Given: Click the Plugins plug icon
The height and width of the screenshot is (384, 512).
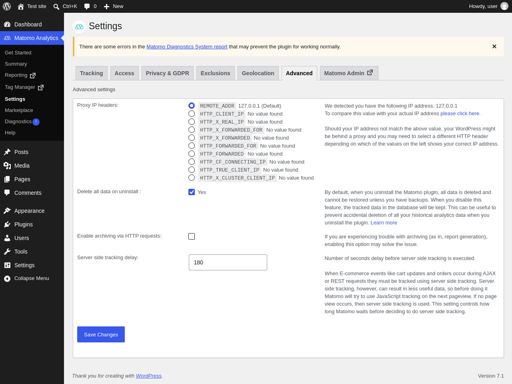Looking at the screenshot, I should click(x=7, y=224).
